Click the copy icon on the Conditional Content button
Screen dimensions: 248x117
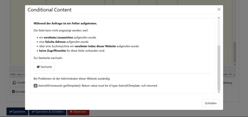point(14,83)
